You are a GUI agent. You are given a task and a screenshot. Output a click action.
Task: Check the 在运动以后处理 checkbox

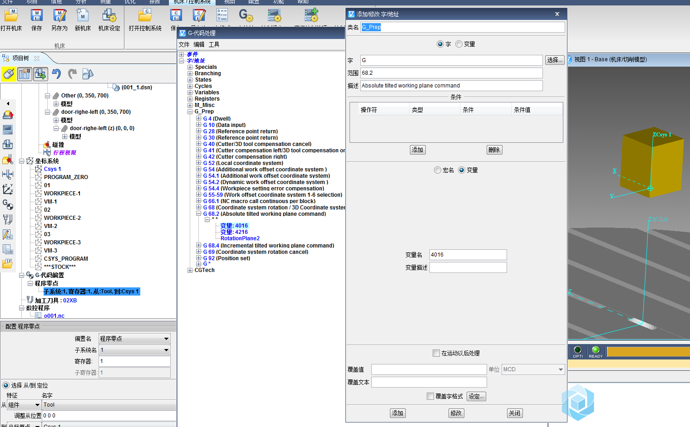tap(436, 353)
